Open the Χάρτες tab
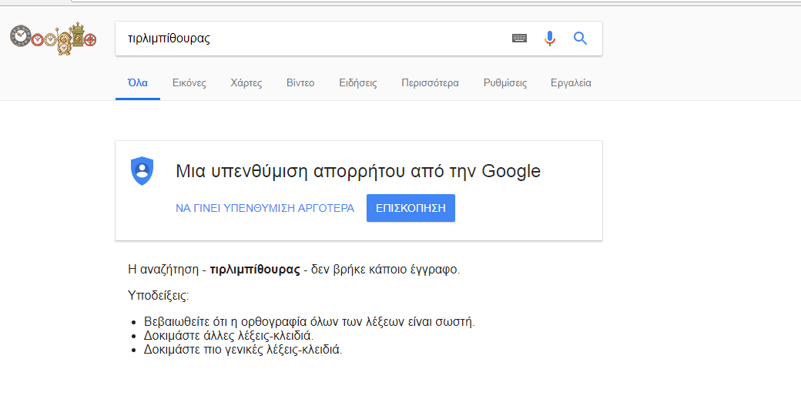Image resolution: width=801 pixels, height=406 pixels. [246, 83]
